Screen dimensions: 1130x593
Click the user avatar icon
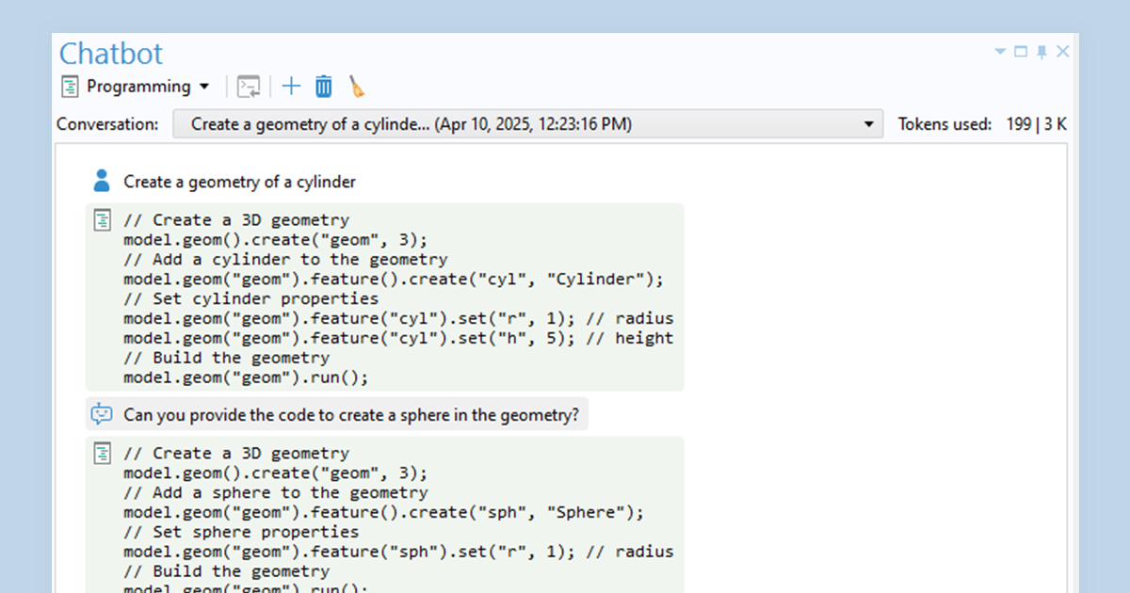102,181
